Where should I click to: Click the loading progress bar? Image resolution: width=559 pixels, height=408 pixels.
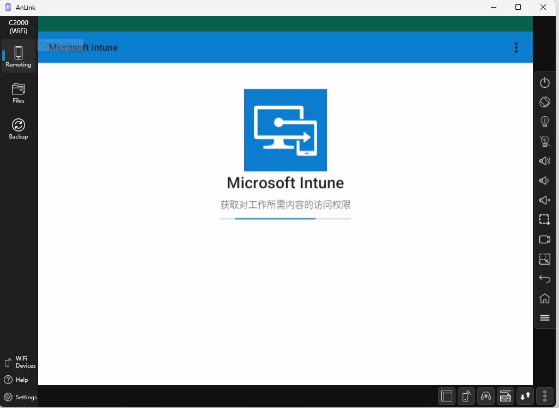point(285,219)
